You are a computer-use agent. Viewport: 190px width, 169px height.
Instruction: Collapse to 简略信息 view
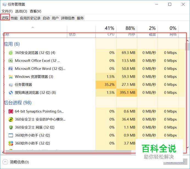click(15, 162)
